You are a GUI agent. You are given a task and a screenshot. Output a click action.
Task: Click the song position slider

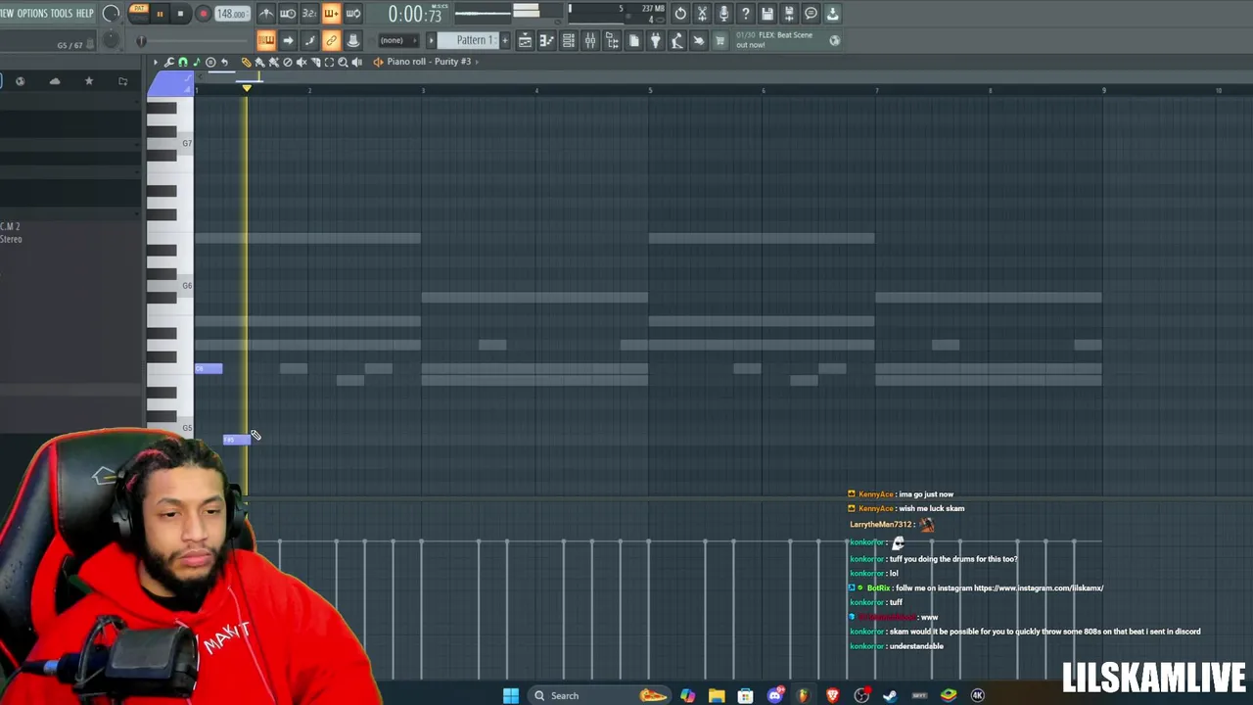pos(194,41)
